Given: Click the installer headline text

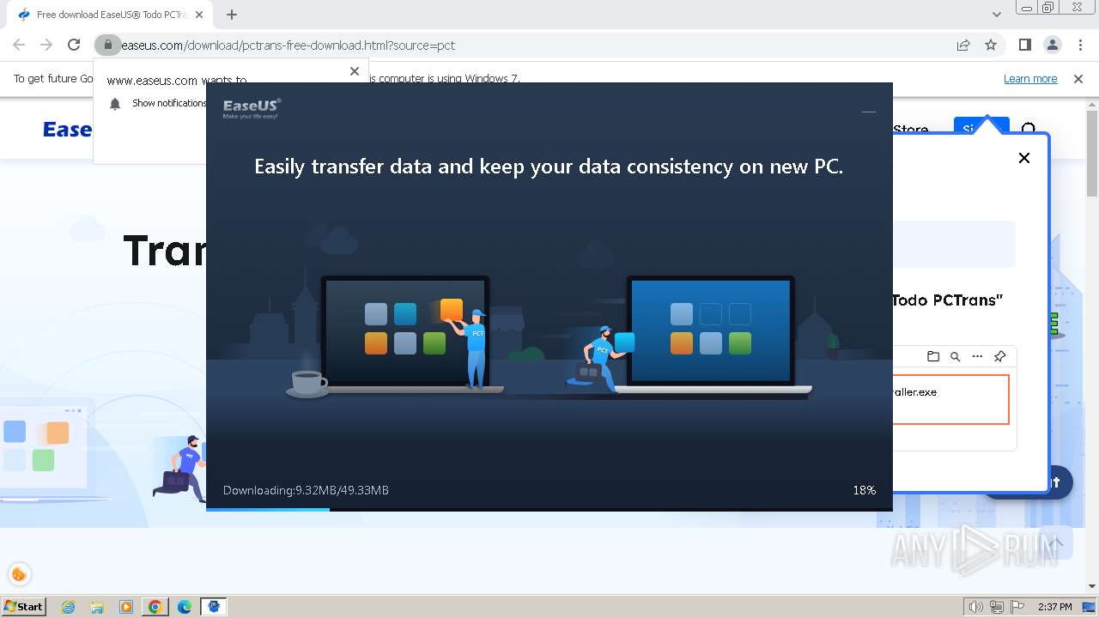Looking at the screenshot, I should pyautogui.click(x=549, y=167).
